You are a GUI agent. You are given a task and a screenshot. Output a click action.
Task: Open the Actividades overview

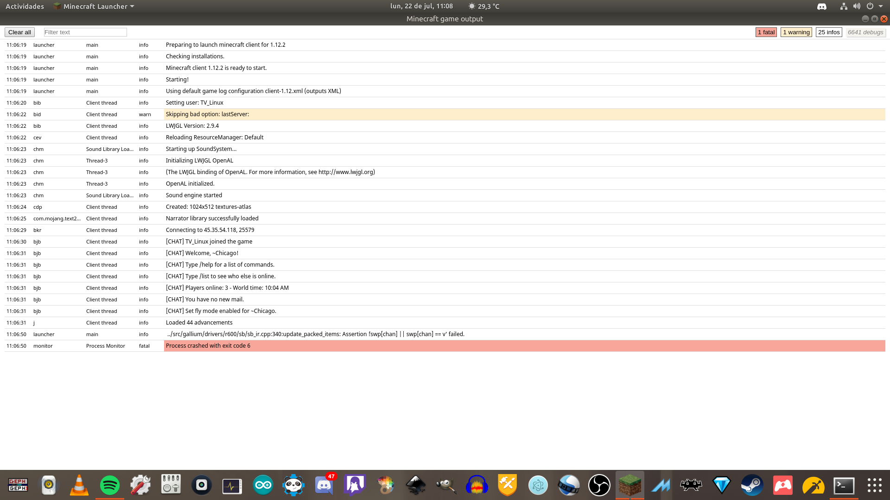pos(25,6)
